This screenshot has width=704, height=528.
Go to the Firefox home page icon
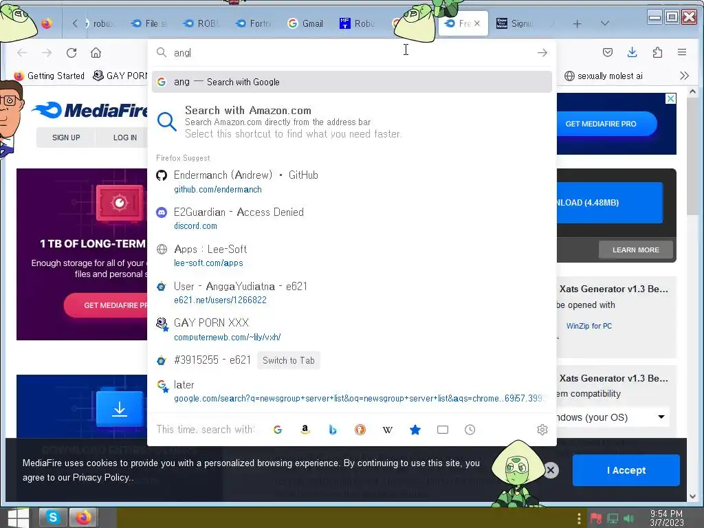pos(96,53)
